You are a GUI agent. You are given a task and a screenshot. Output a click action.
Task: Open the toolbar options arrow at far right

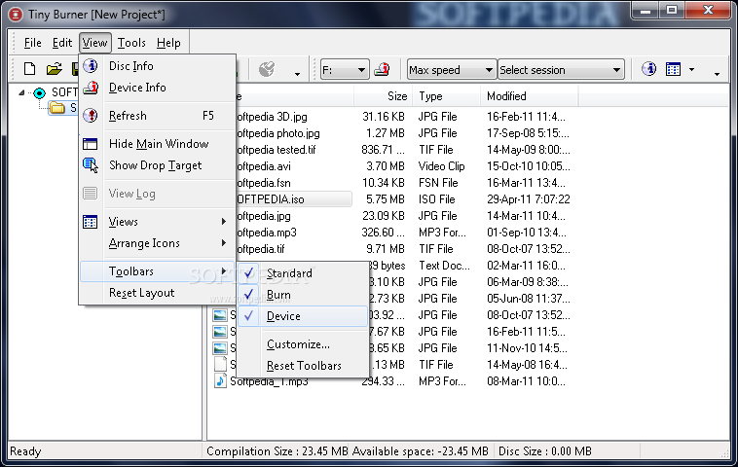point(717,74)
